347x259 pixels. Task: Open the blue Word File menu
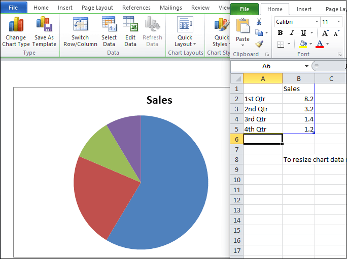tap(13, 8)
